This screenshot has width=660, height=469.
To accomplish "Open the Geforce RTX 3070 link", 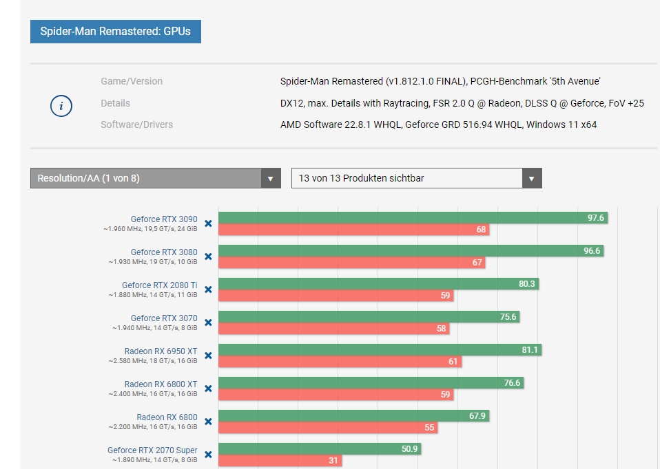I will [164, 318].
